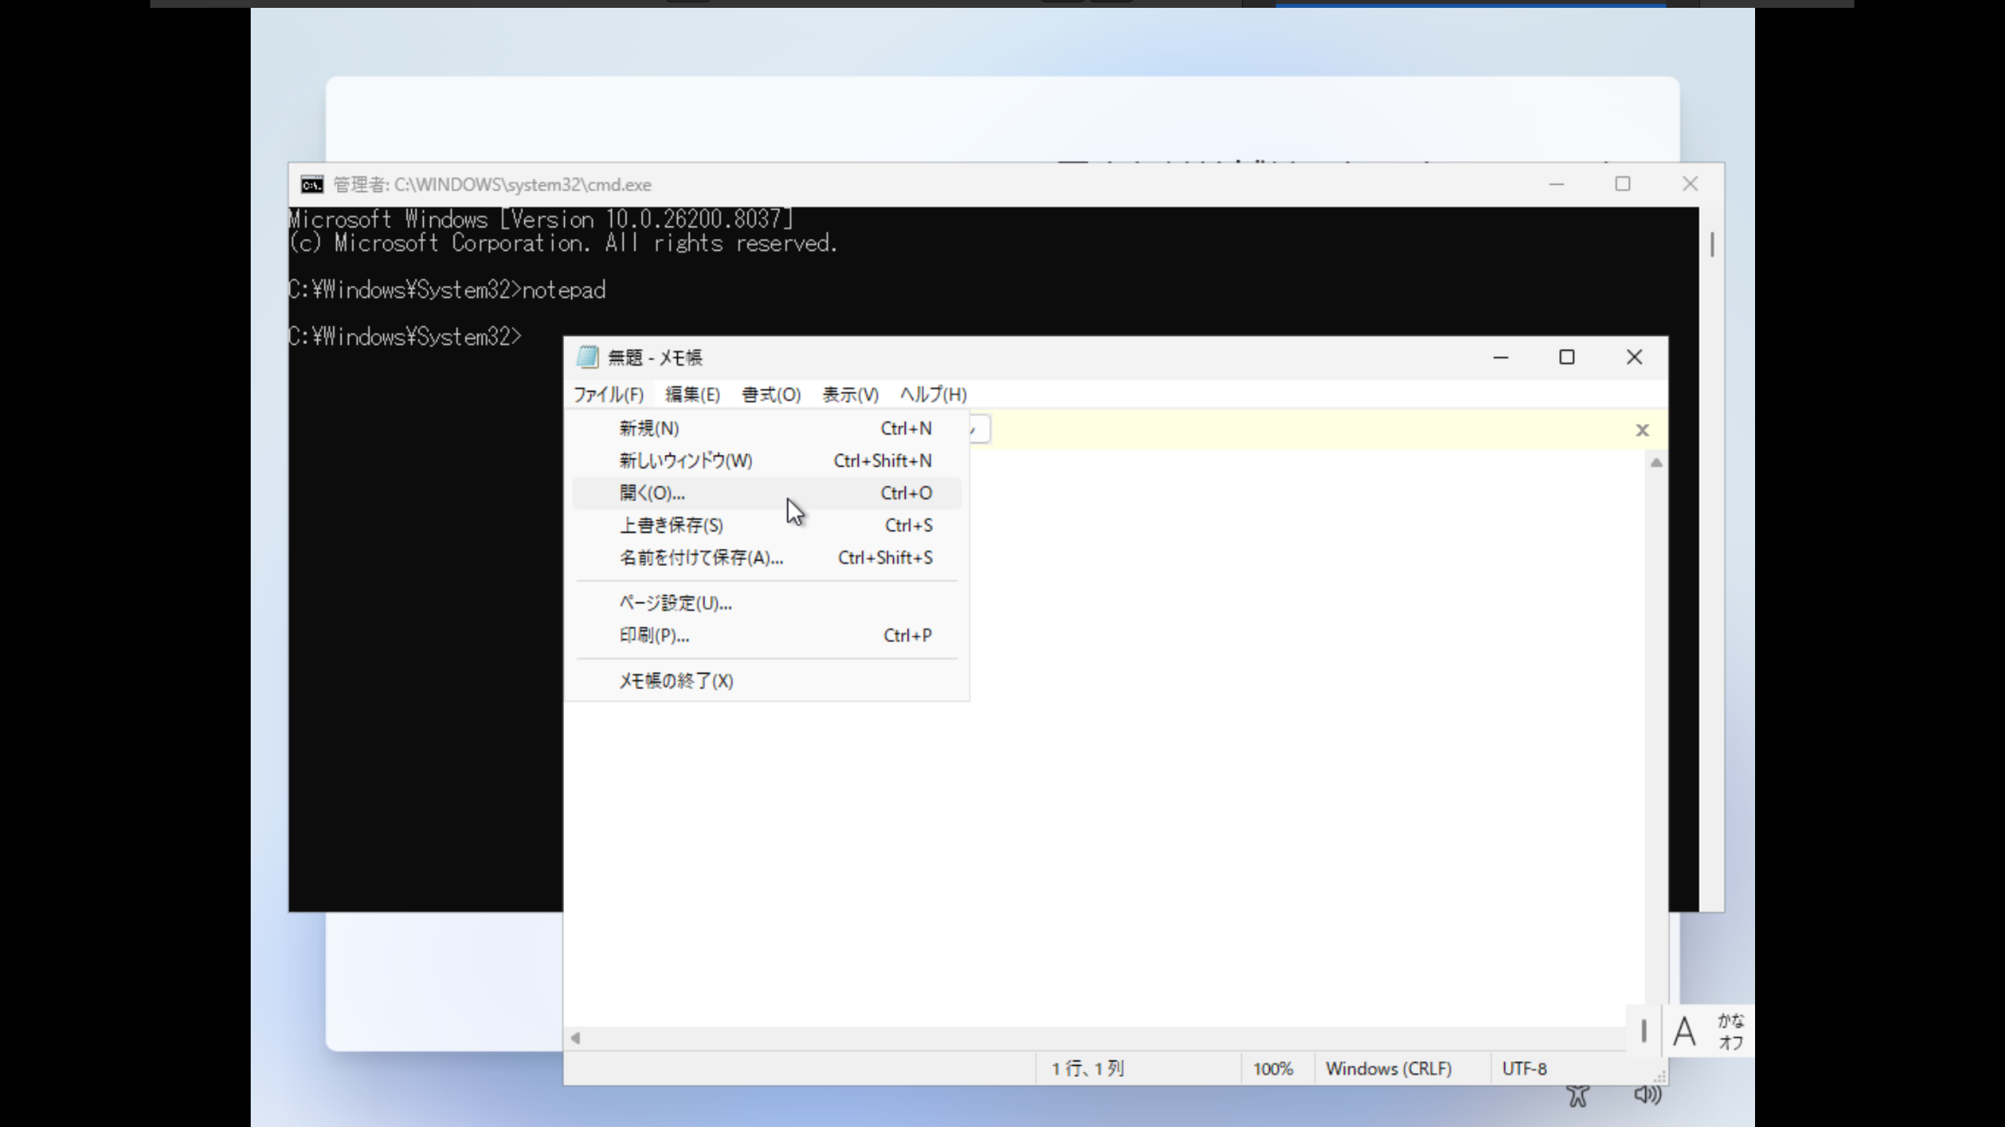Click the UTF-8 encoding status entry
Image resolution: width=2005 pixels, height=1127 pixels.
[x=1524, y=1068]
